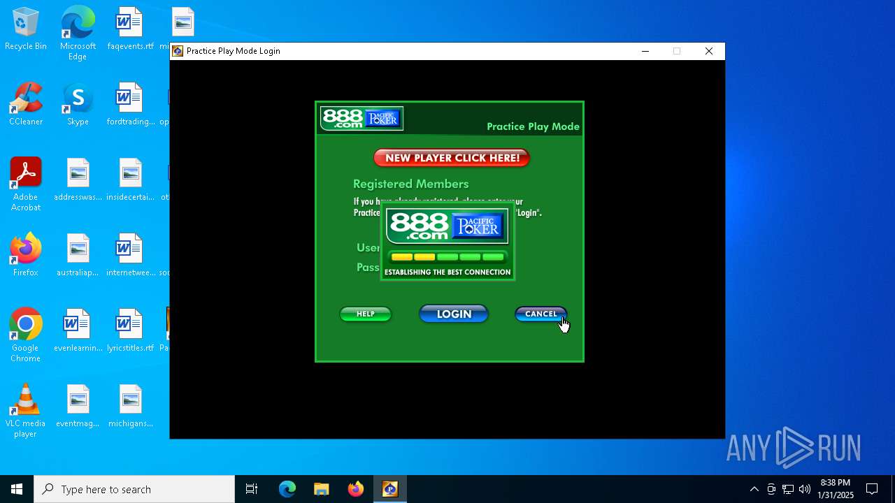Select the VLC media player shortcut
This screenshot has height=503, width=895.
[x=26, y=411]
